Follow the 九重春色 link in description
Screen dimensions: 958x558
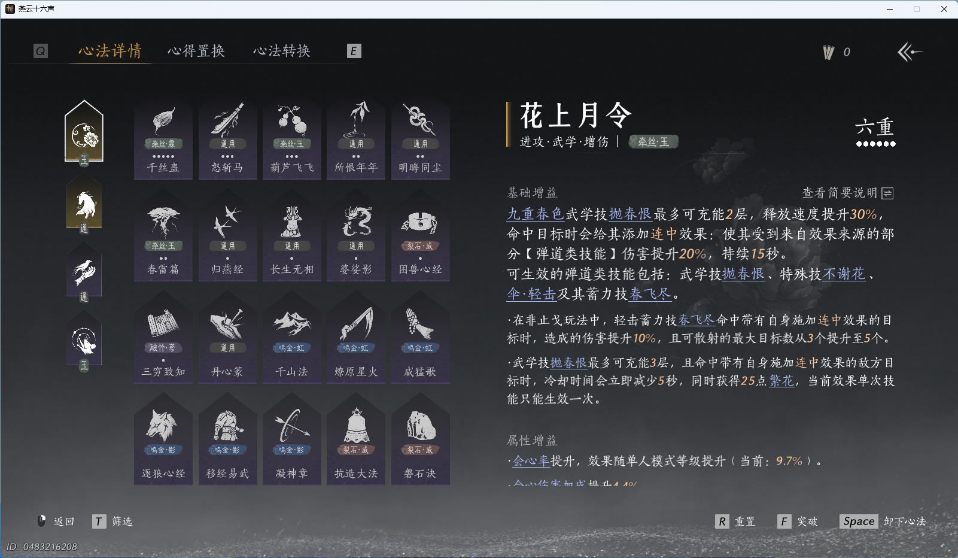[536, 214]
